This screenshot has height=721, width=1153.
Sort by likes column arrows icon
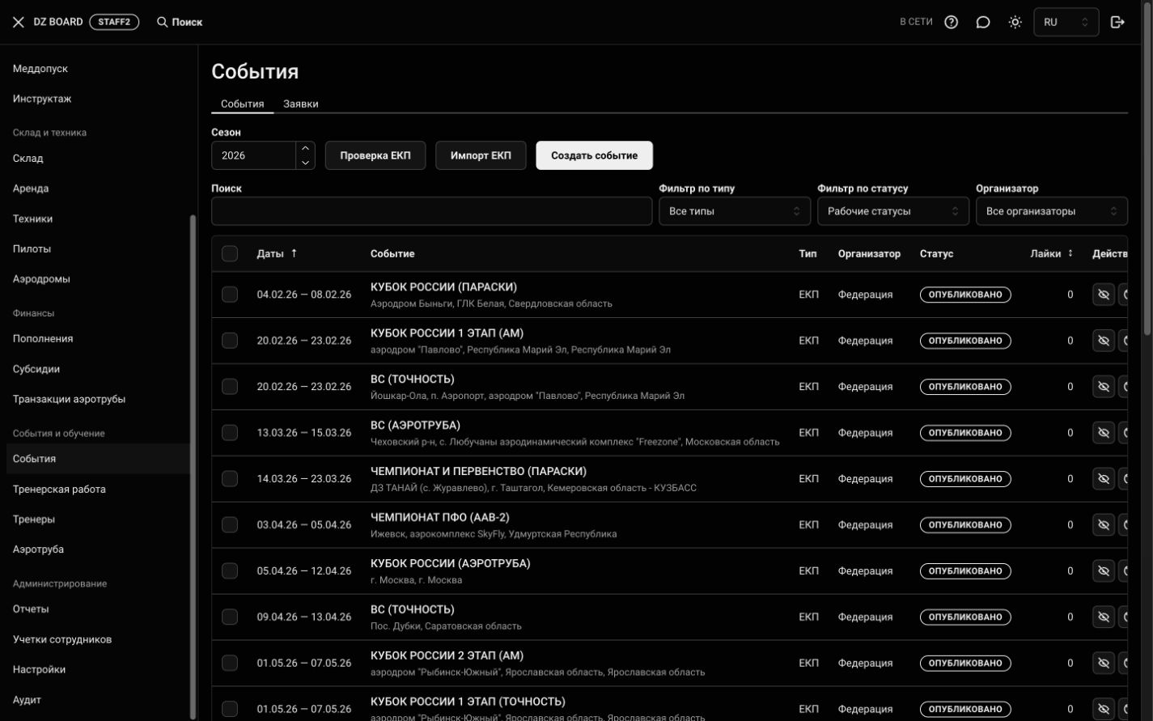pos(1070,253)
